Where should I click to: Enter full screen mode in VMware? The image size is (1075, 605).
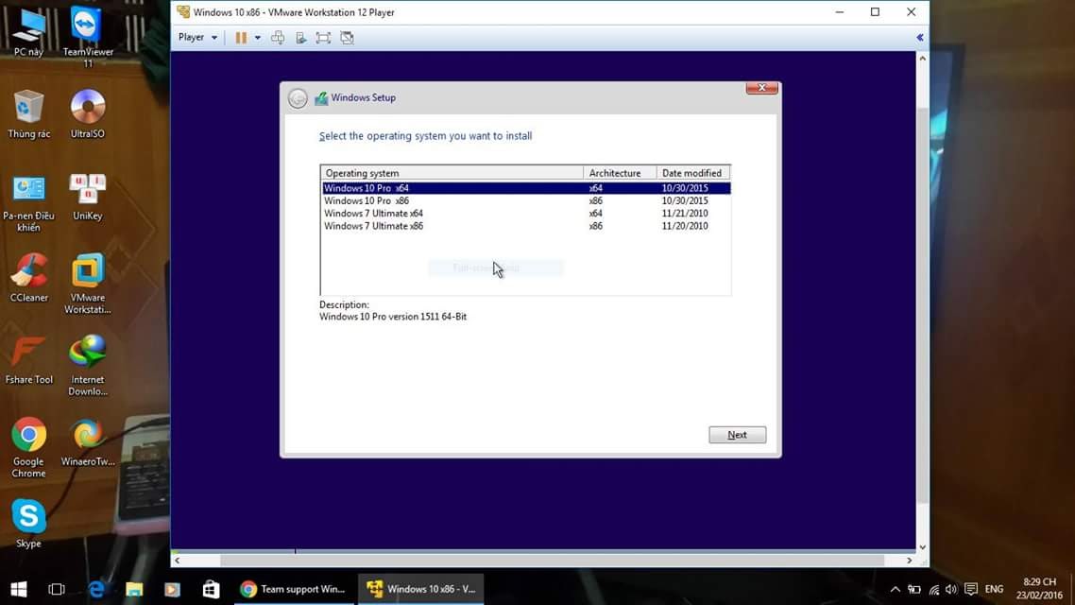[323, 38]
